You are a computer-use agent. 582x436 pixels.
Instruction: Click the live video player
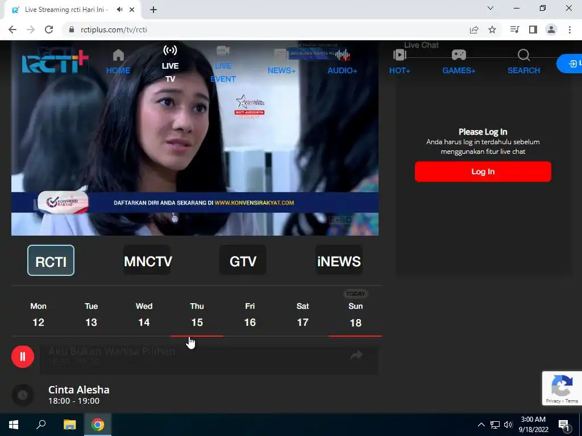point(195,138)
